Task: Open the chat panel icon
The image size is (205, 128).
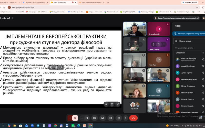Action: coord(200,118)
